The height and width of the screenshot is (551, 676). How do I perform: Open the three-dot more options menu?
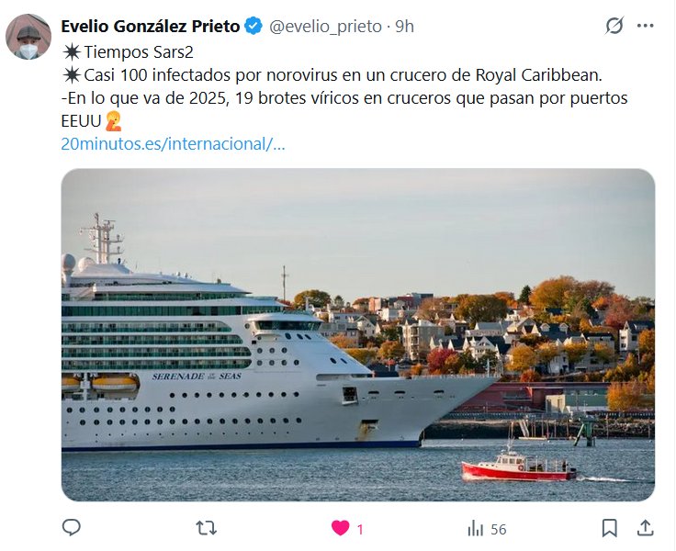(x=647, y=27)
